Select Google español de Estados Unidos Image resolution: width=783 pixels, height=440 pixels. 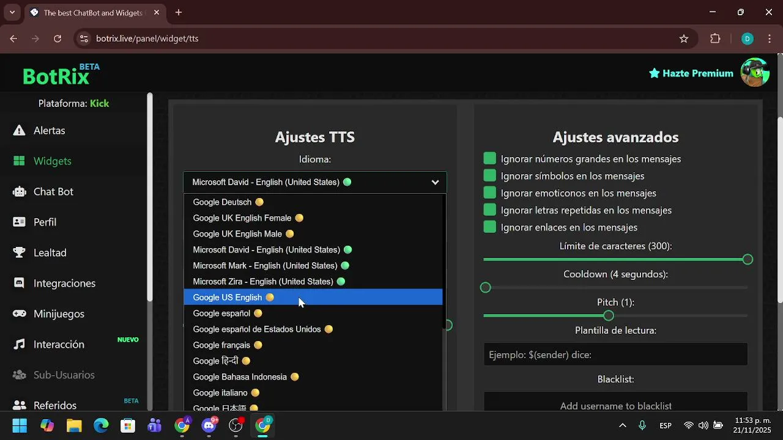tap(313, 329)
